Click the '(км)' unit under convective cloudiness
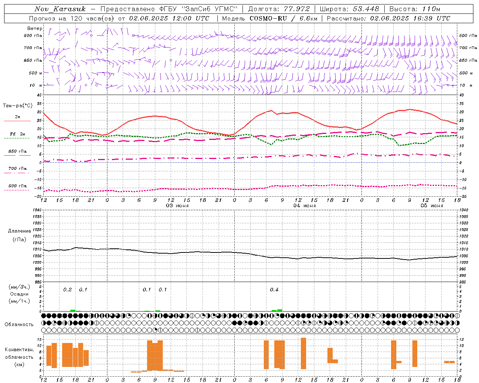Viewport: 479px width, 383px height. pyautogui.click(x=19, y=364)
